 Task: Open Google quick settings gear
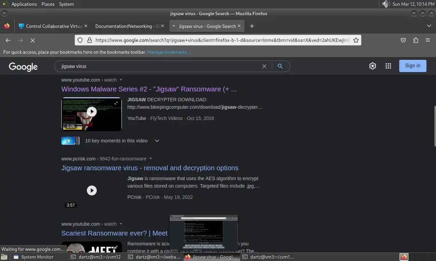373,66
